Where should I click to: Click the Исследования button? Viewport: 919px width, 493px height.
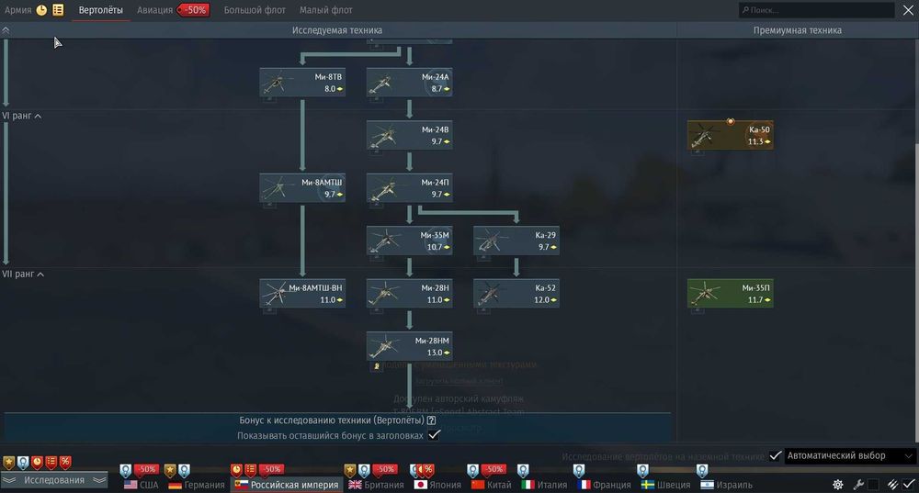[54, 480]
